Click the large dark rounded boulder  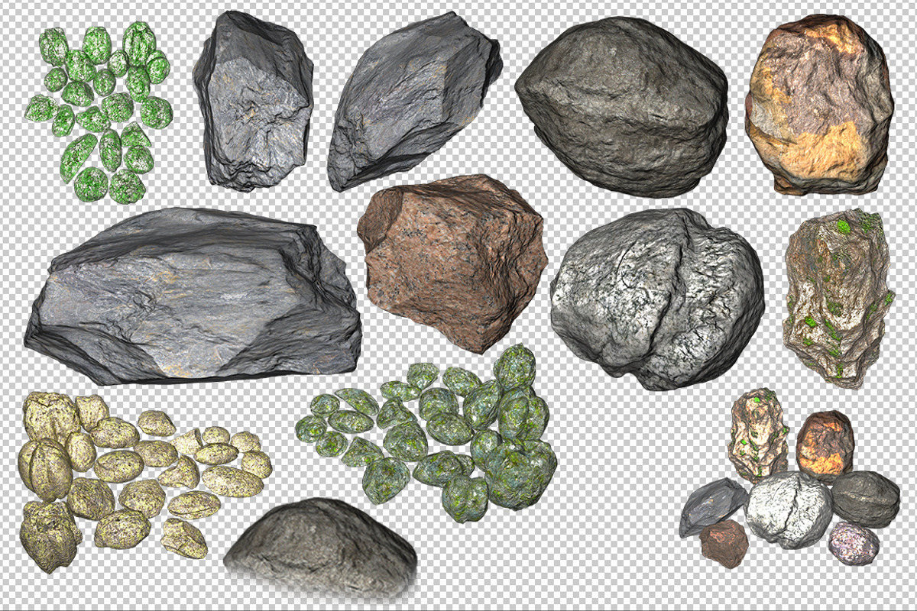(622, 107)
